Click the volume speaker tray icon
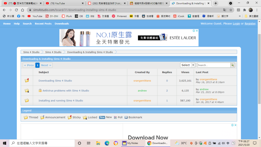This screenshot has height=147, width=261. 223,143
